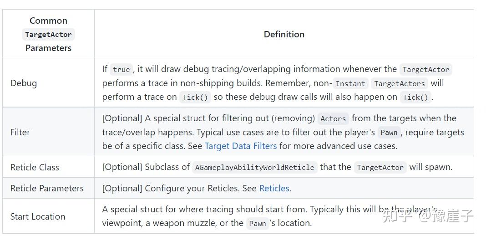Click the 'TargetActors' plural code snippet
The image size is (486, 236).
(399, 84)
